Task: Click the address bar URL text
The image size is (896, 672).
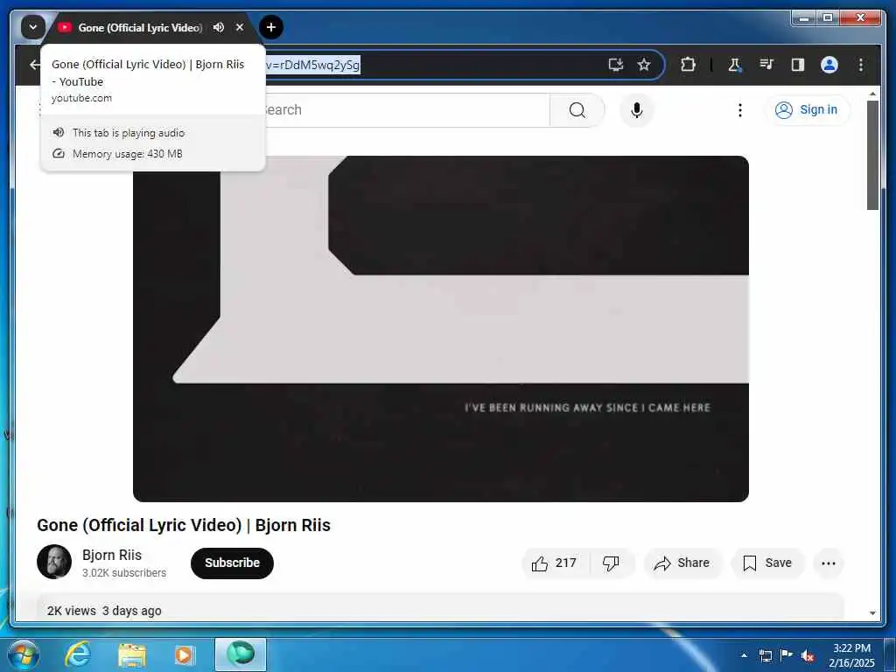Action: click(312, 65)
